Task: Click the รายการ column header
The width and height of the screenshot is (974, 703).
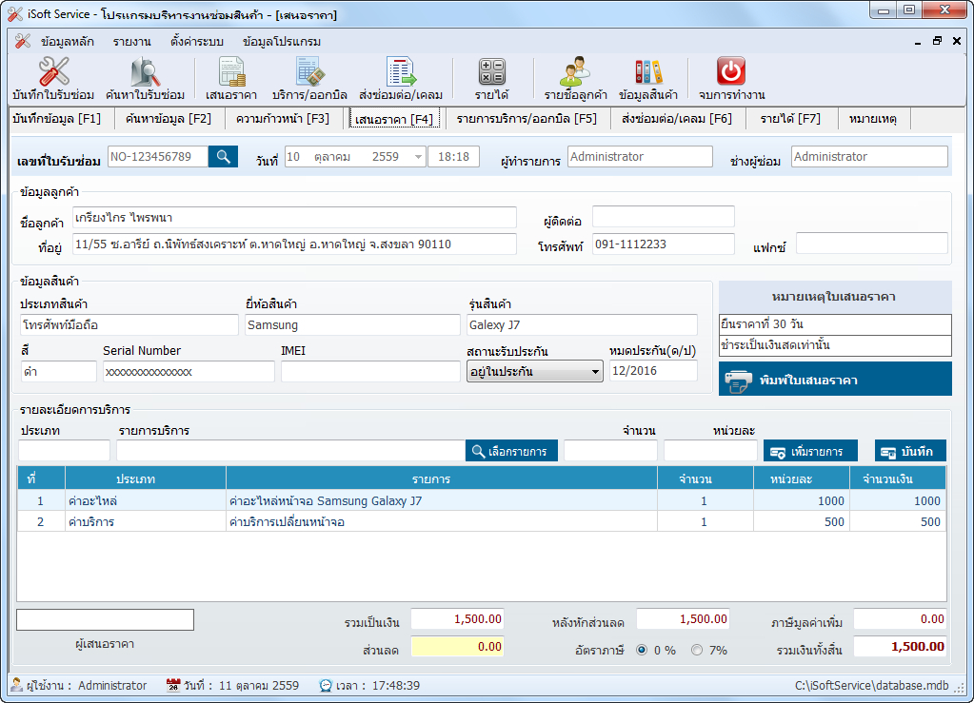Action: tap(442, 479)
